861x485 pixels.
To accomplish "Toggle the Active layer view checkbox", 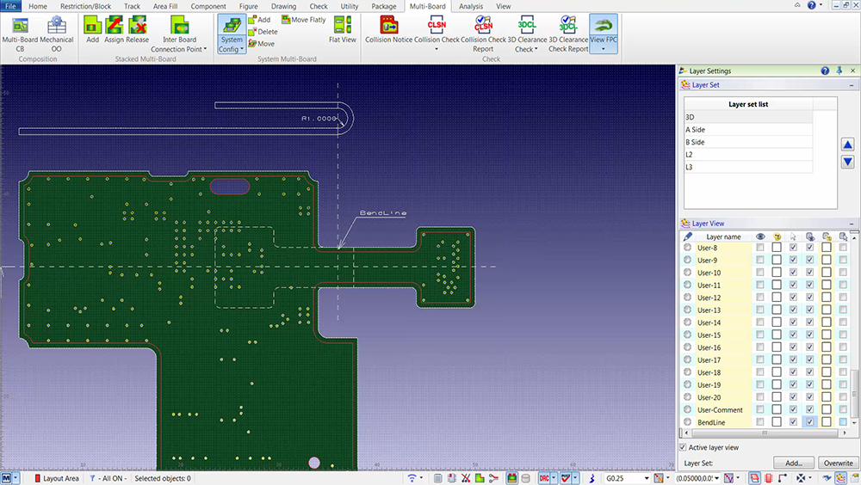I will [684, 447].
